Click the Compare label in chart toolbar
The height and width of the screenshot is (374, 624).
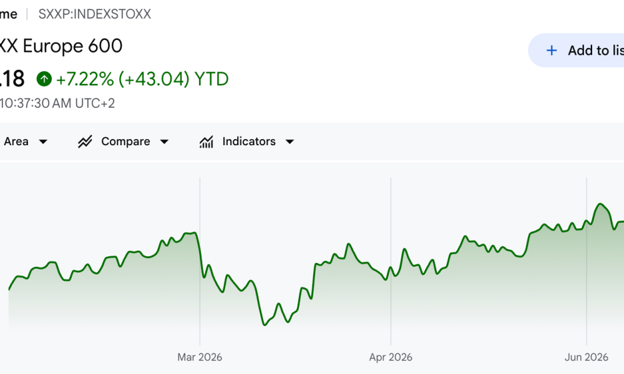coord(125,141)
